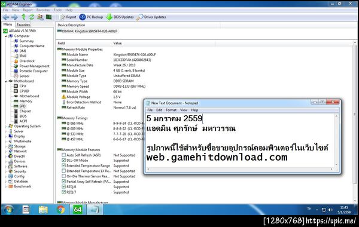Viewport: 359px width, 227px height.
Task: Click the users icon in toolbar
Action: 40,17
